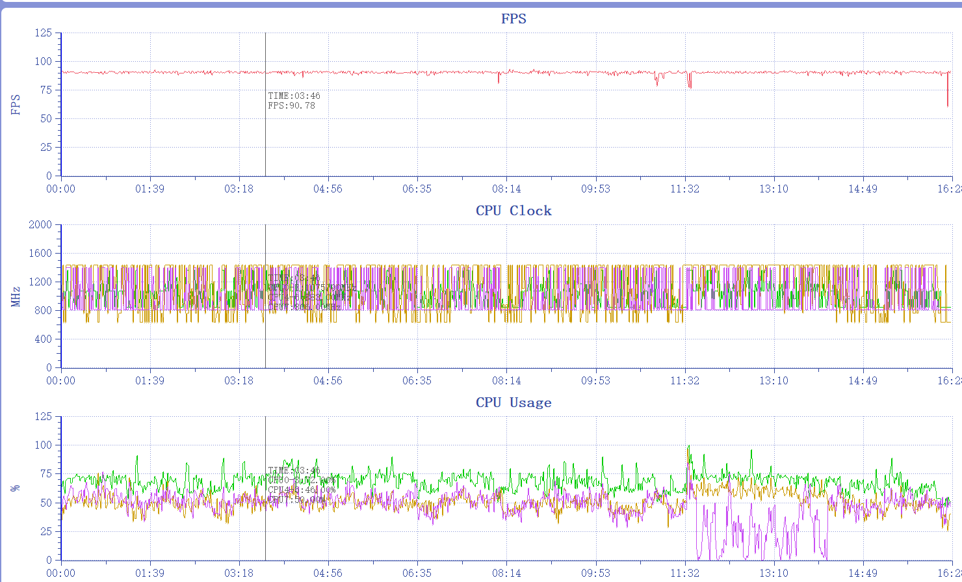Click 14:49 time label under CPU Usage chart

863,573
